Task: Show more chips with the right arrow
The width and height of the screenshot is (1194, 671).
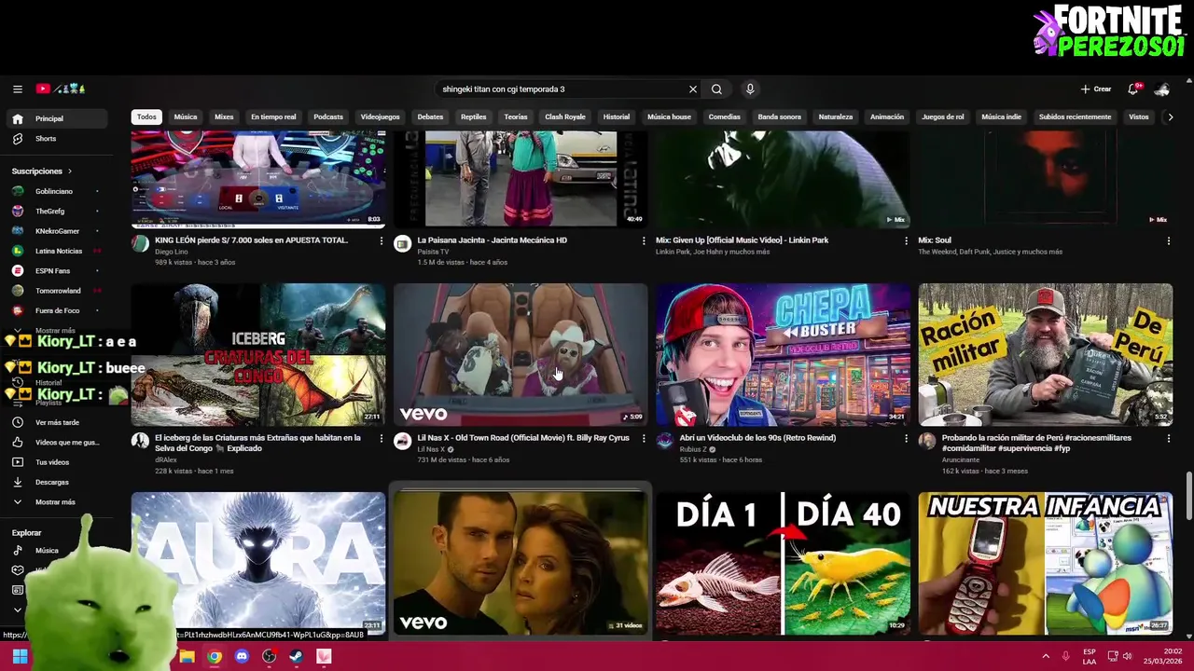Action: (1171, 117)
